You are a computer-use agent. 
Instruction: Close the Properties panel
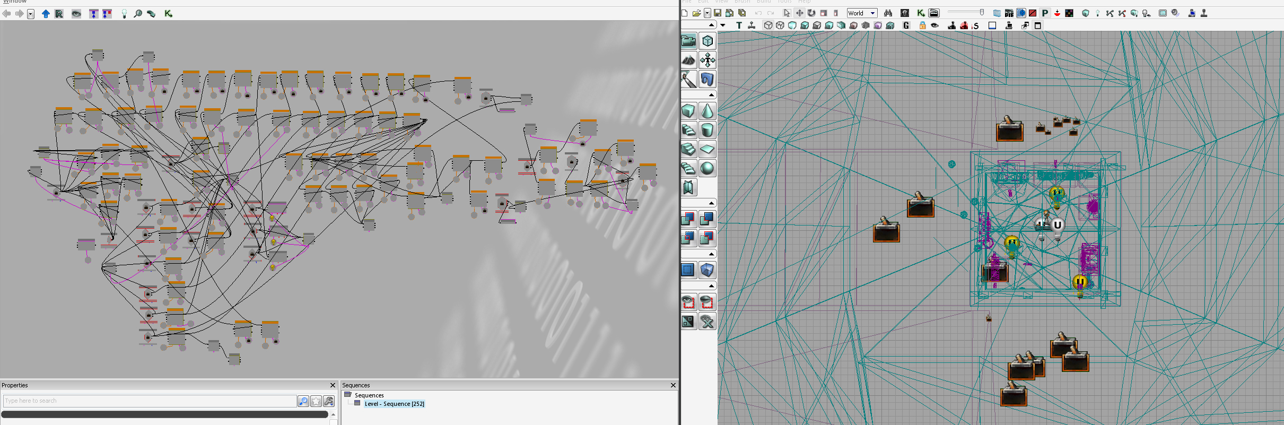coord(333,385)
